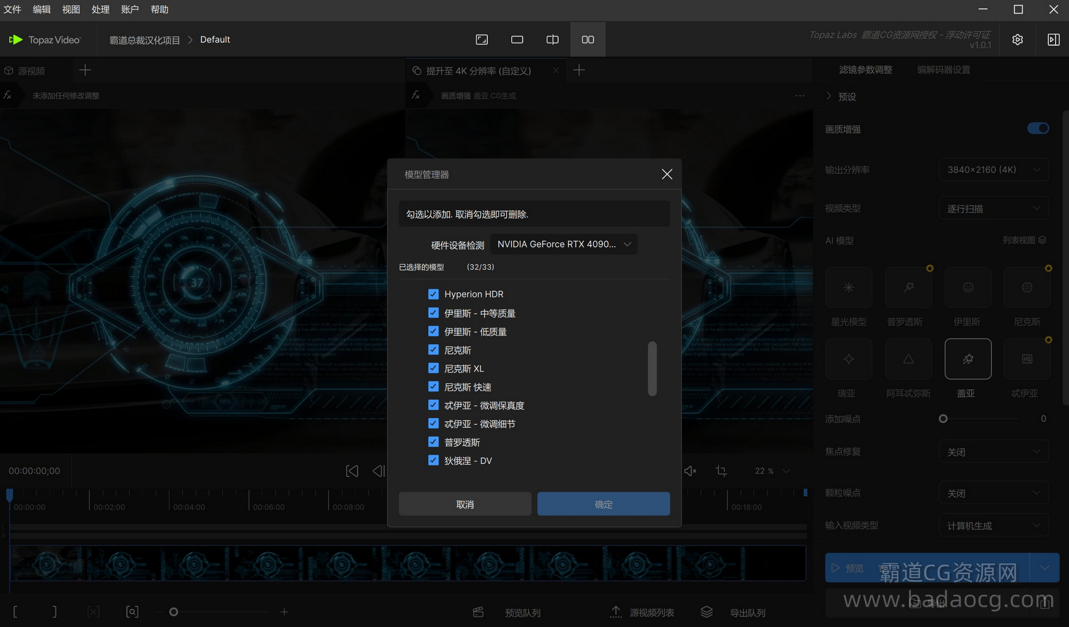Click the crop icon near playback

[721, 471]
